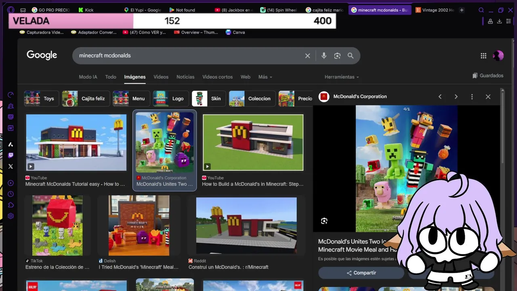
Task: Open the Canva bookmark
Action: 235,32
